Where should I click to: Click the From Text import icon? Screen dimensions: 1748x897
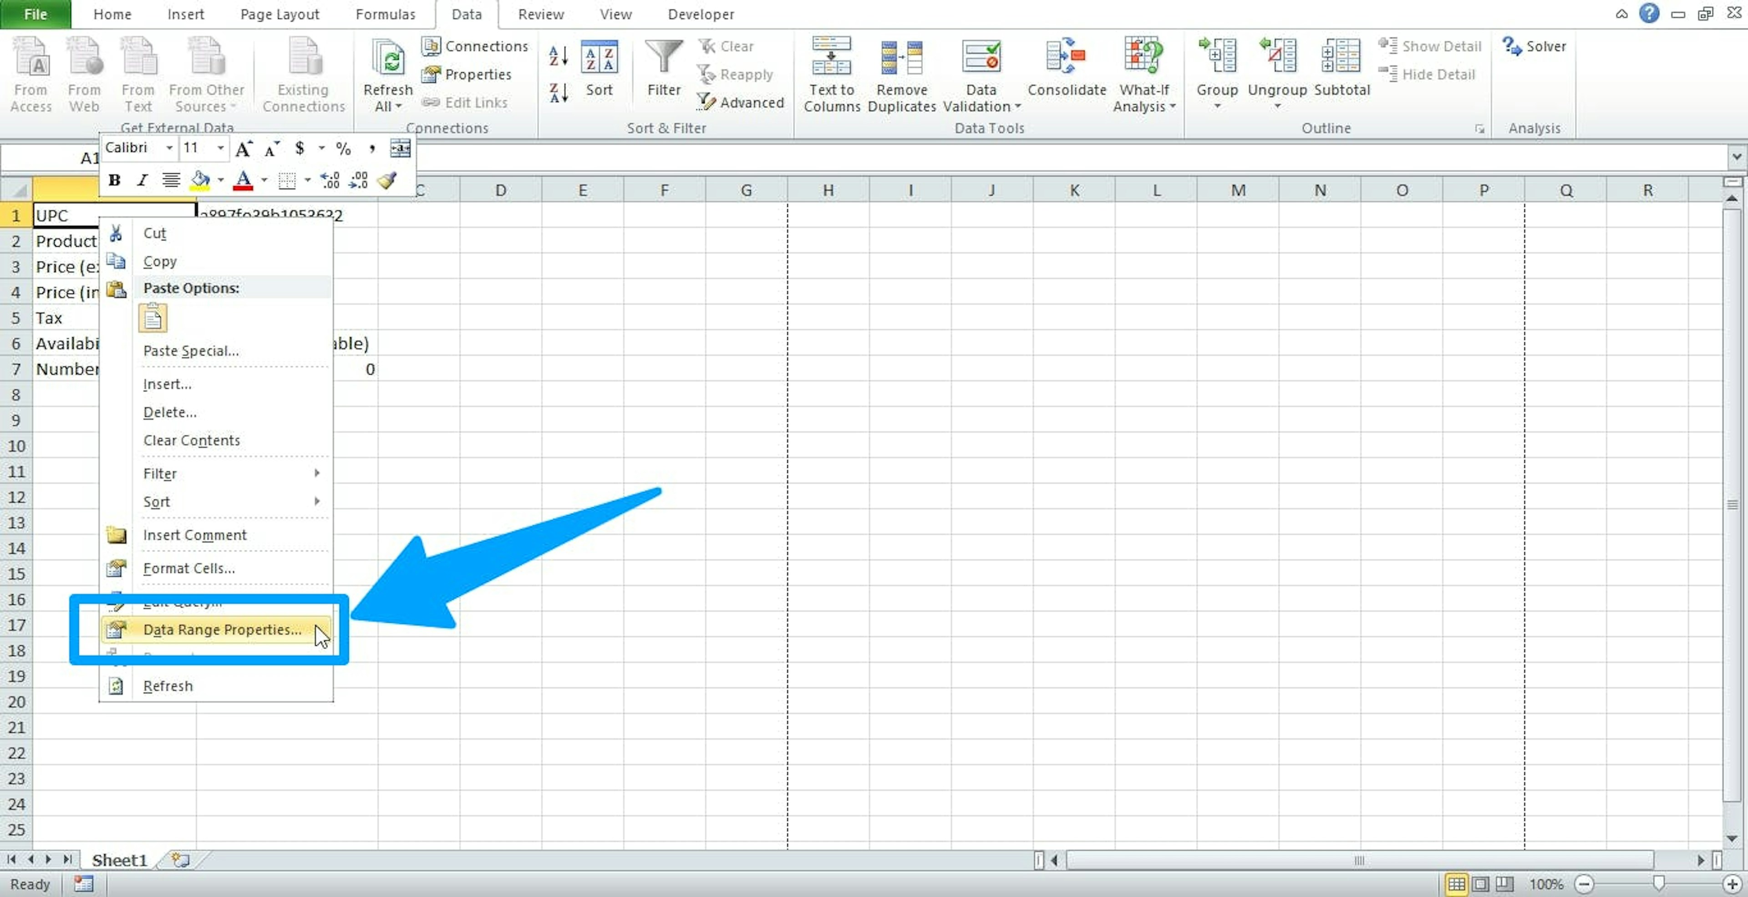pos(138,75)
